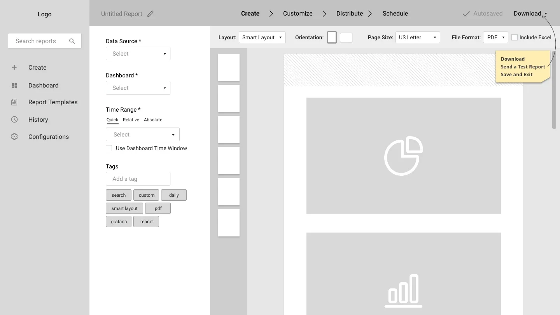Select the last page thumbnail

point(229,223)
